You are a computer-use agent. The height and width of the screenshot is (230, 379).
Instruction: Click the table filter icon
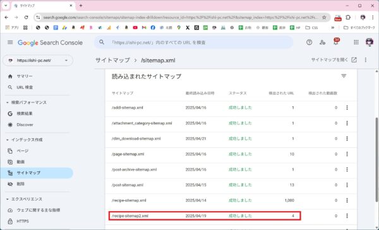344,76
